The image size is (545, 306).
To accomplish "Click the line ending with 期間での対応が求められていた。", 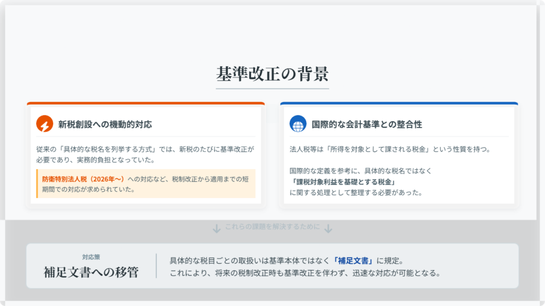I will click(88, 189).
